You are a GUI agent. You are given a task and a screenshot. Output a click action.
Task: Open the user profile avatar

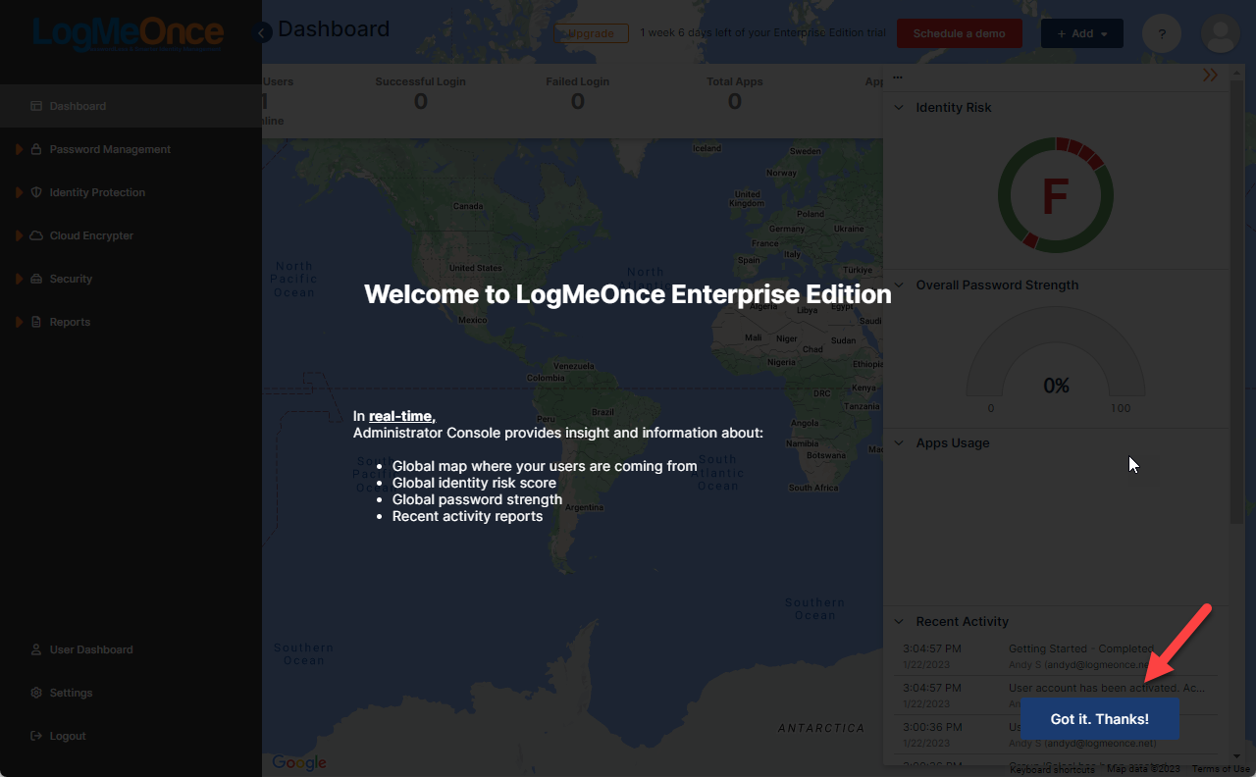tap(1221, 33)
